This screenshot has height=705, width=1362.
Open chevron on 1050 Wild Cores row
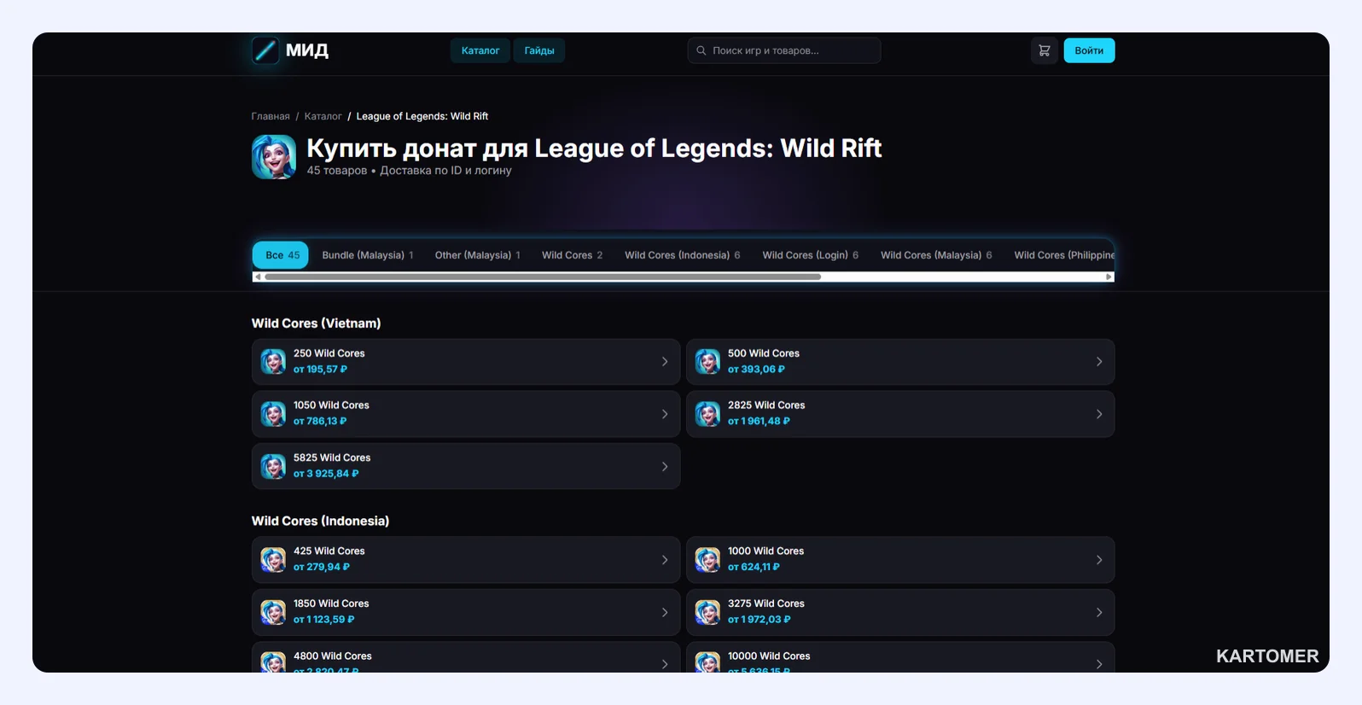coord(665,414)
